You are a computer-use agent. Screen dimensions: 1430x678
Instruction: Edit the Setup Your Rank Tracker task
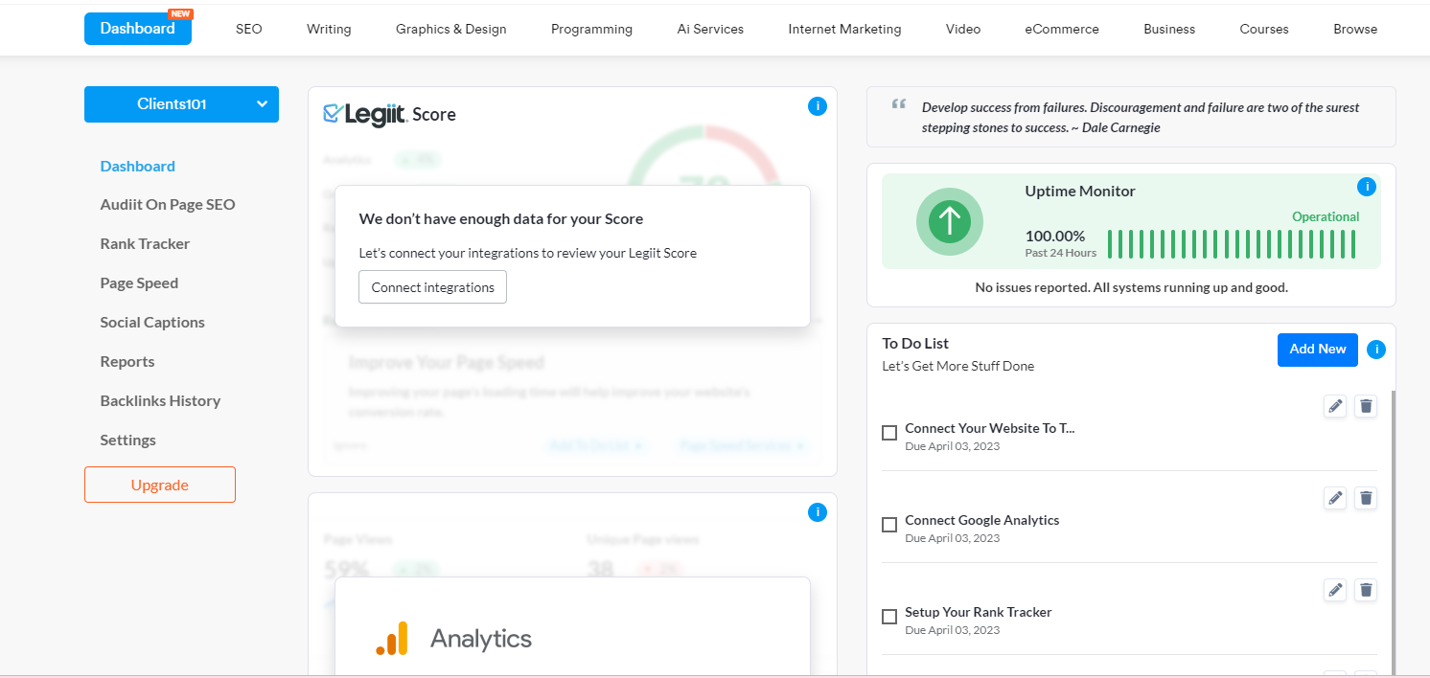click(1335, 590)
